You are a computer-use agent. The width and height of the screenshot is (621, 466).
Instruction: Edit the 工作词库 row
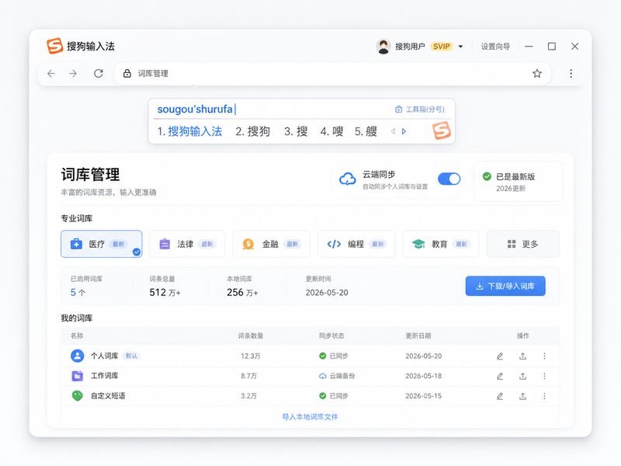click(x=500, y=376)
